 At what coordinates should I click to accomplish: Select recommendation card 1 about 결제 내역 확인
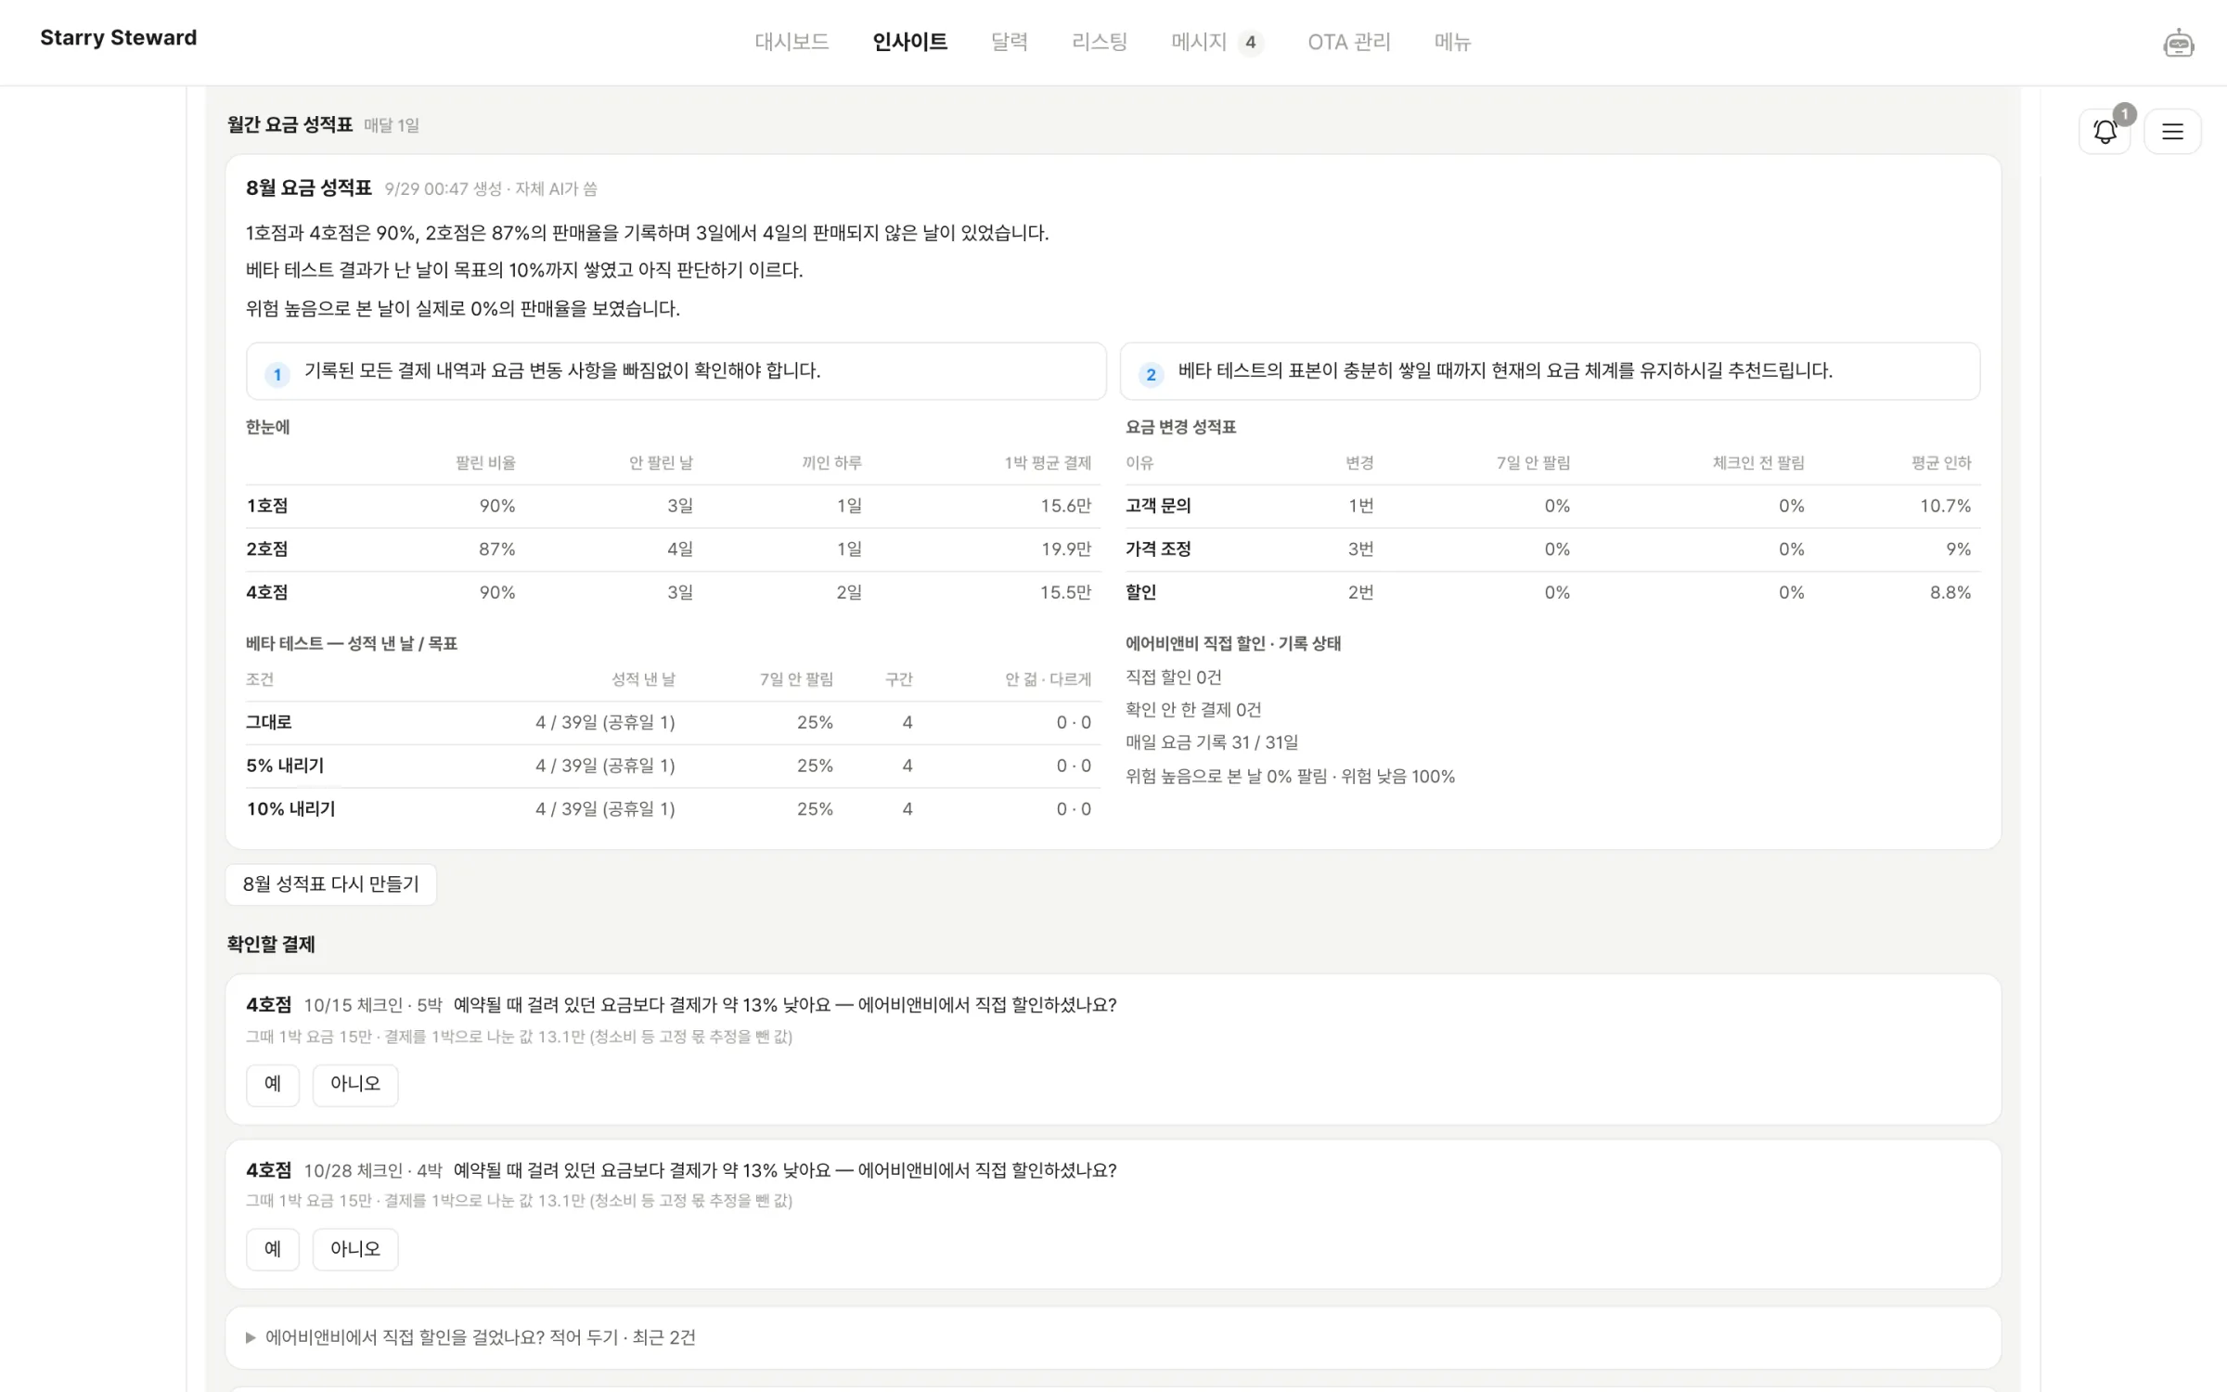click(676, 371)
